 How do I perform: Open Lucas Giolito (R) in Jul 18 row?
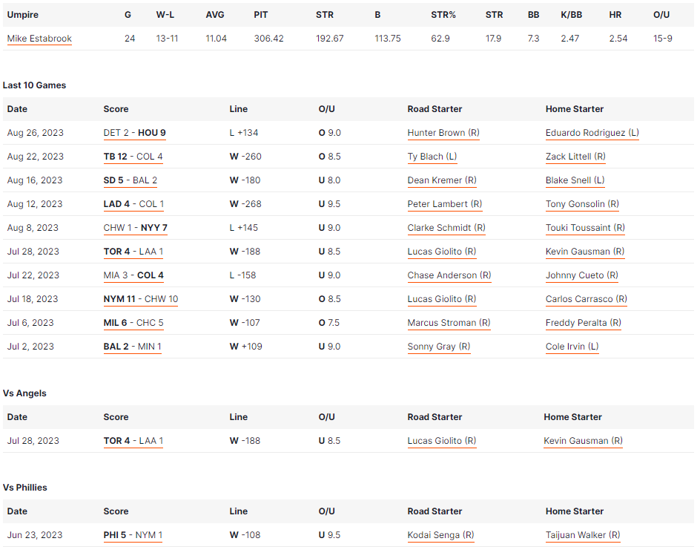442,299
